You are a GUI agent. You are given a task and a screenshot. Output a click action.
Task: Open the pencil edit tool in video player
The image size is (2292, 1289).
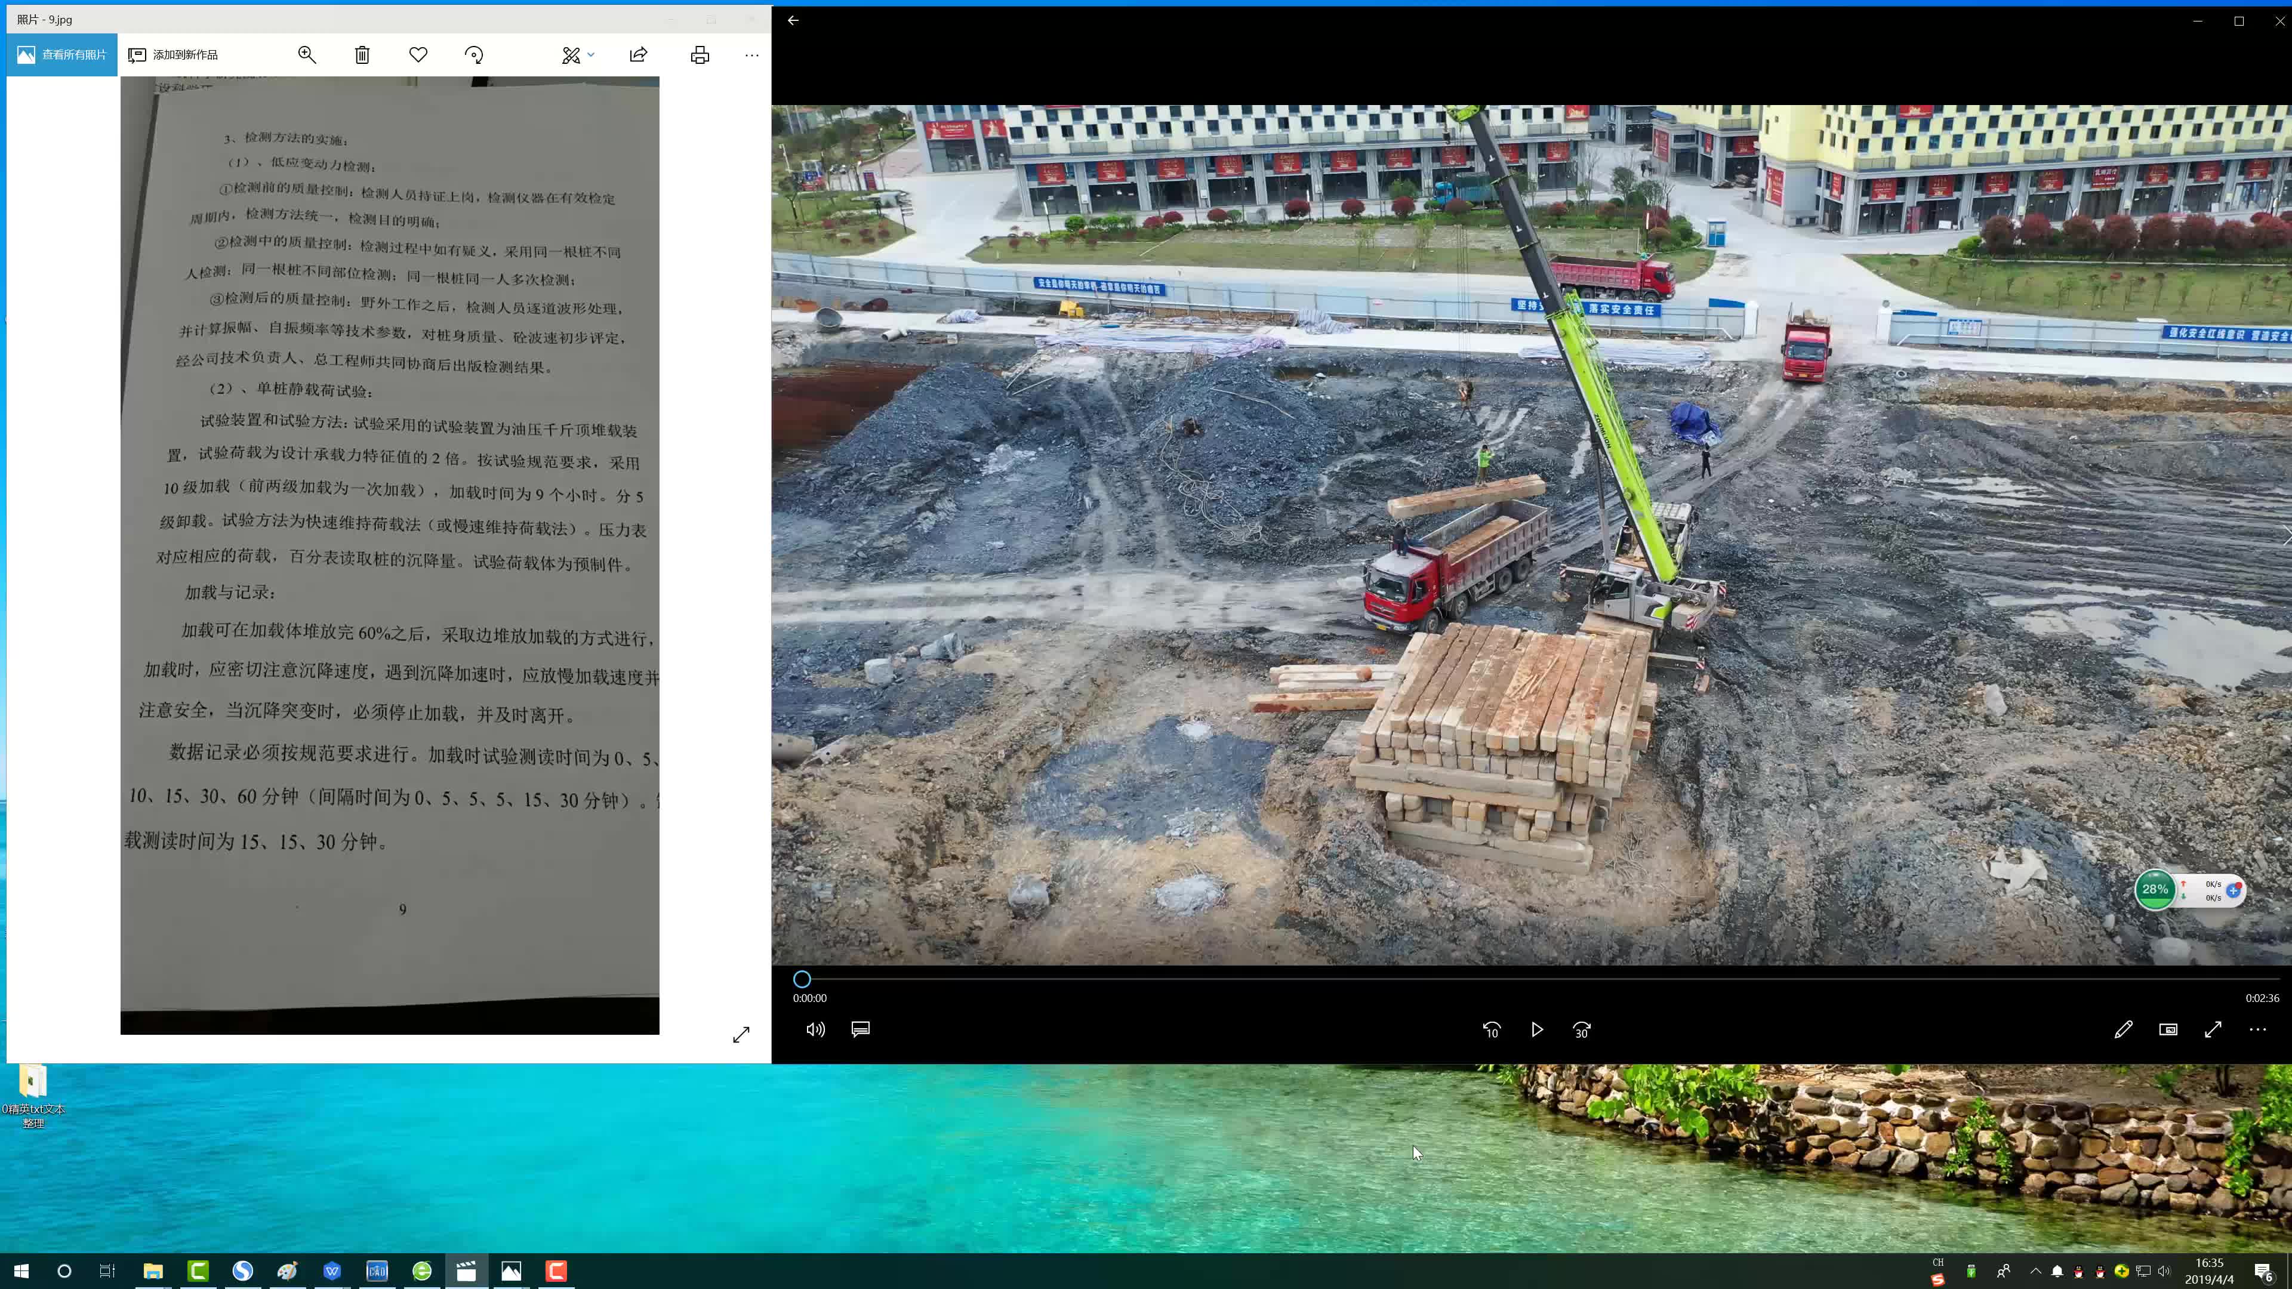(x=2123, y=1029)
